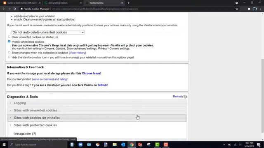Image resolution: width=264 pixels, height=148 pixels.
Task: Enable Clear unwanted cookies on startup
Action: coord(9,37)
